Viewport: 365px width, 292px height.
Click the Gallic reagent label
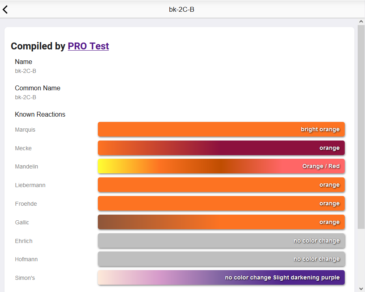pos(22,222)
